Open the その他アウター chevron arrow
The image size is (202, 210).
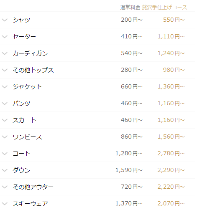click(5, 187)
